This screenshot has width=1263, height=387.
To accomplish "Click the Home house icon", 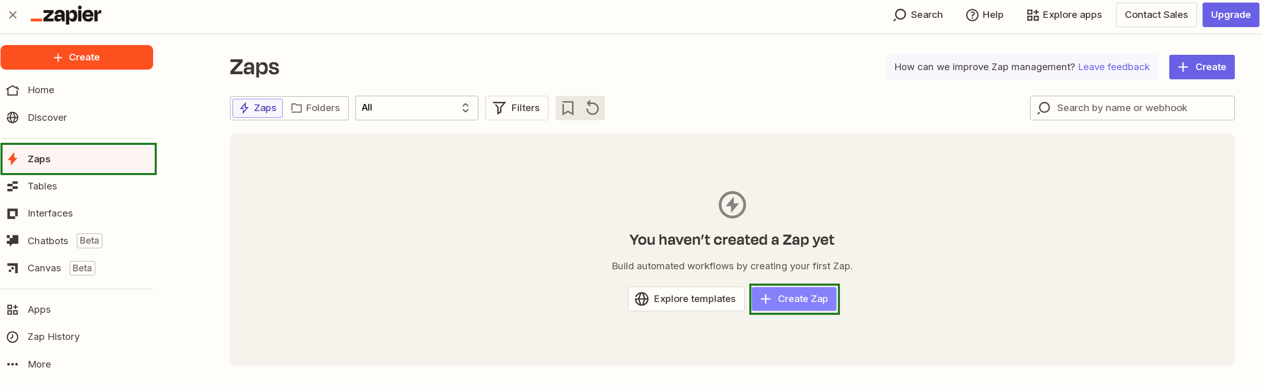I will (13, 90).
